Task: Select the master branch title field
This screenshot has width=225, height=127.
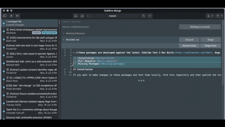Action: tap(113, 16)
